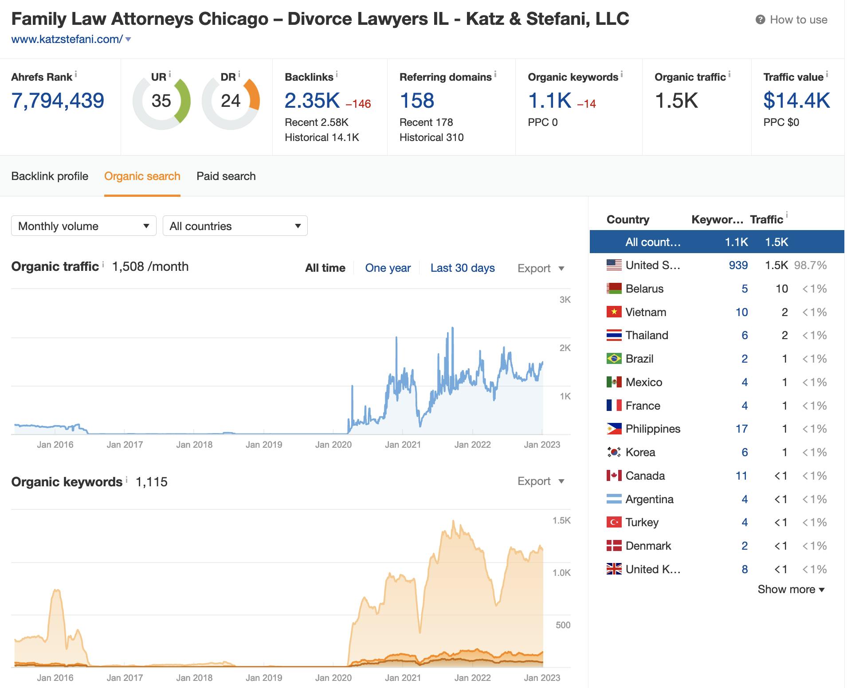
Task: Select the One year range
Action: [388, 268]
